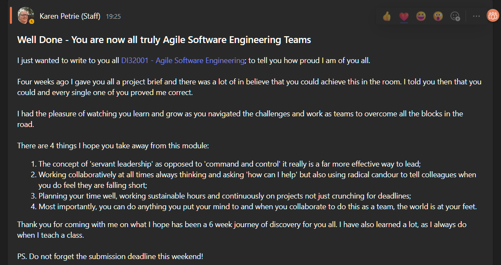This screenshot has height=265, width=501.
Task: React with the heart emoji
Action: click(404, 16)
